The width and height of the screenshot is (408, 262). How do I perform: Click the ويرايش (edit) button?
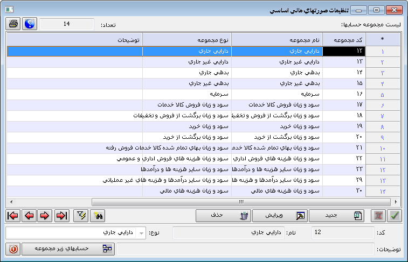pos(280,216)
